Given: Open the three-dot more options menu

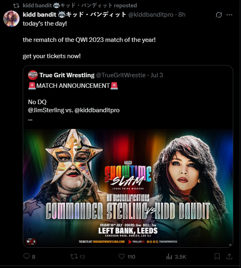Looking at the screenshot, I should pos(229,15).
